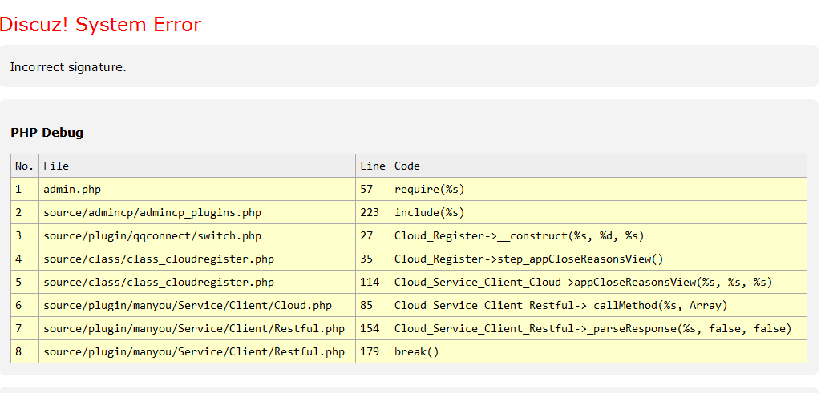Click the "Code" column header
The height and width of the screenshot is (393, 821).
[x=407, y=166]
